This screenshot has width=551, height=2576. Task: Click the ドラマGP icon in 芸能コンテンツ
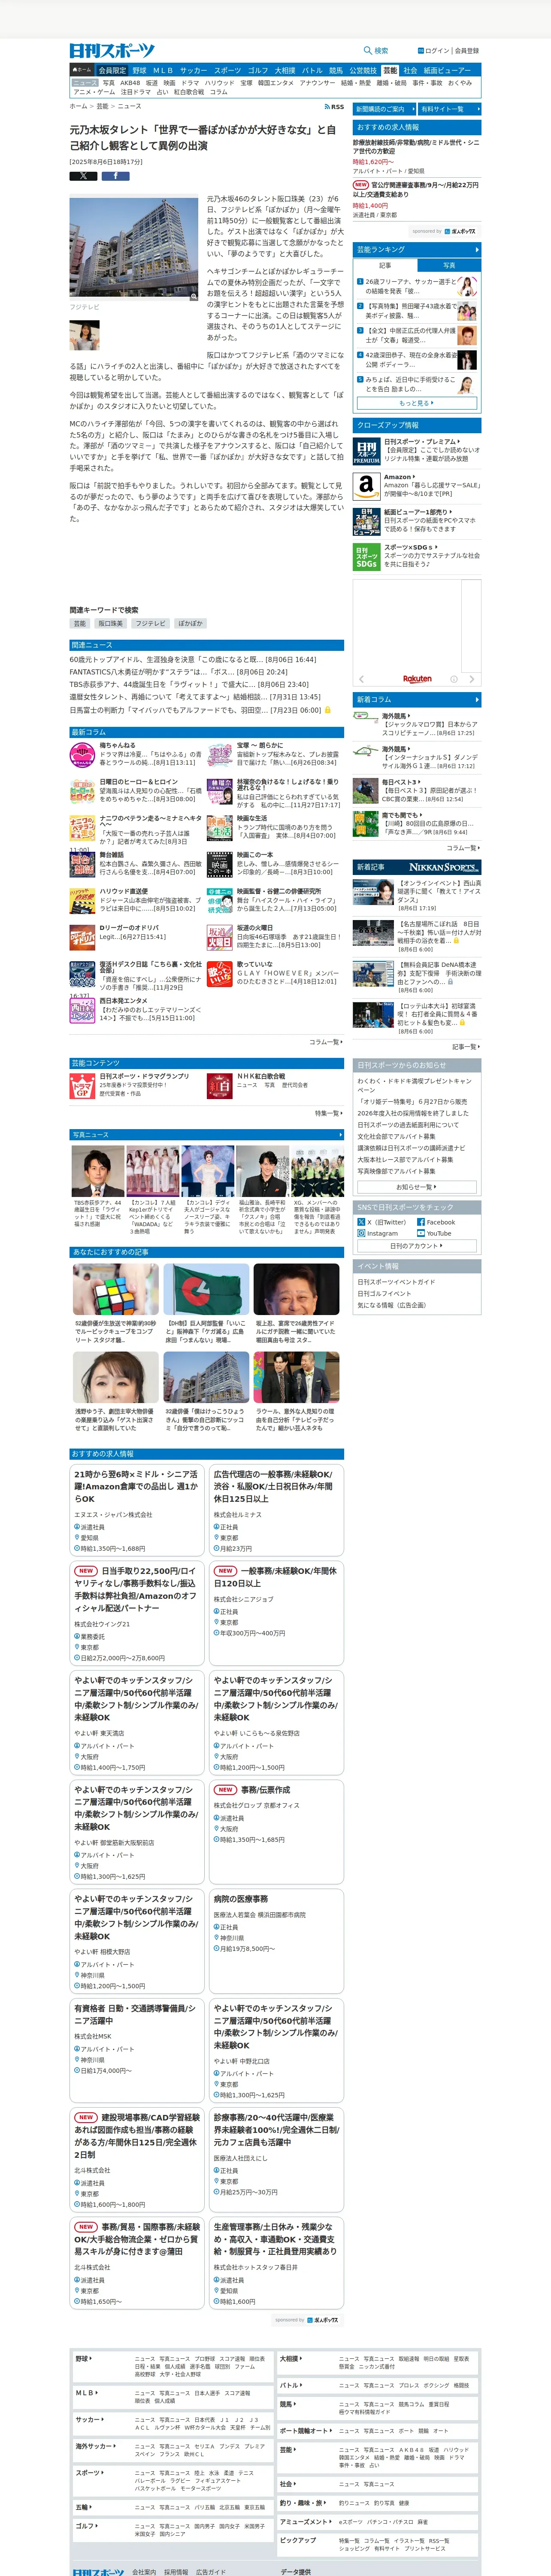pyautogui.click(x=82, y=1086)
